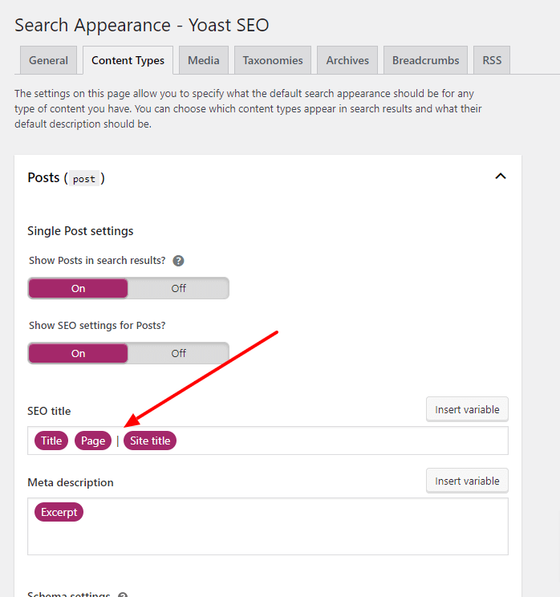Screen dimensions: 560x597
Task: Focus the Meta description text area
Action: (x=268, y=526)
